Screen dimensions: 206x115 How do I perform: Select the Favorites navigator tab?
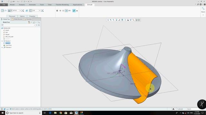[28, 19]
